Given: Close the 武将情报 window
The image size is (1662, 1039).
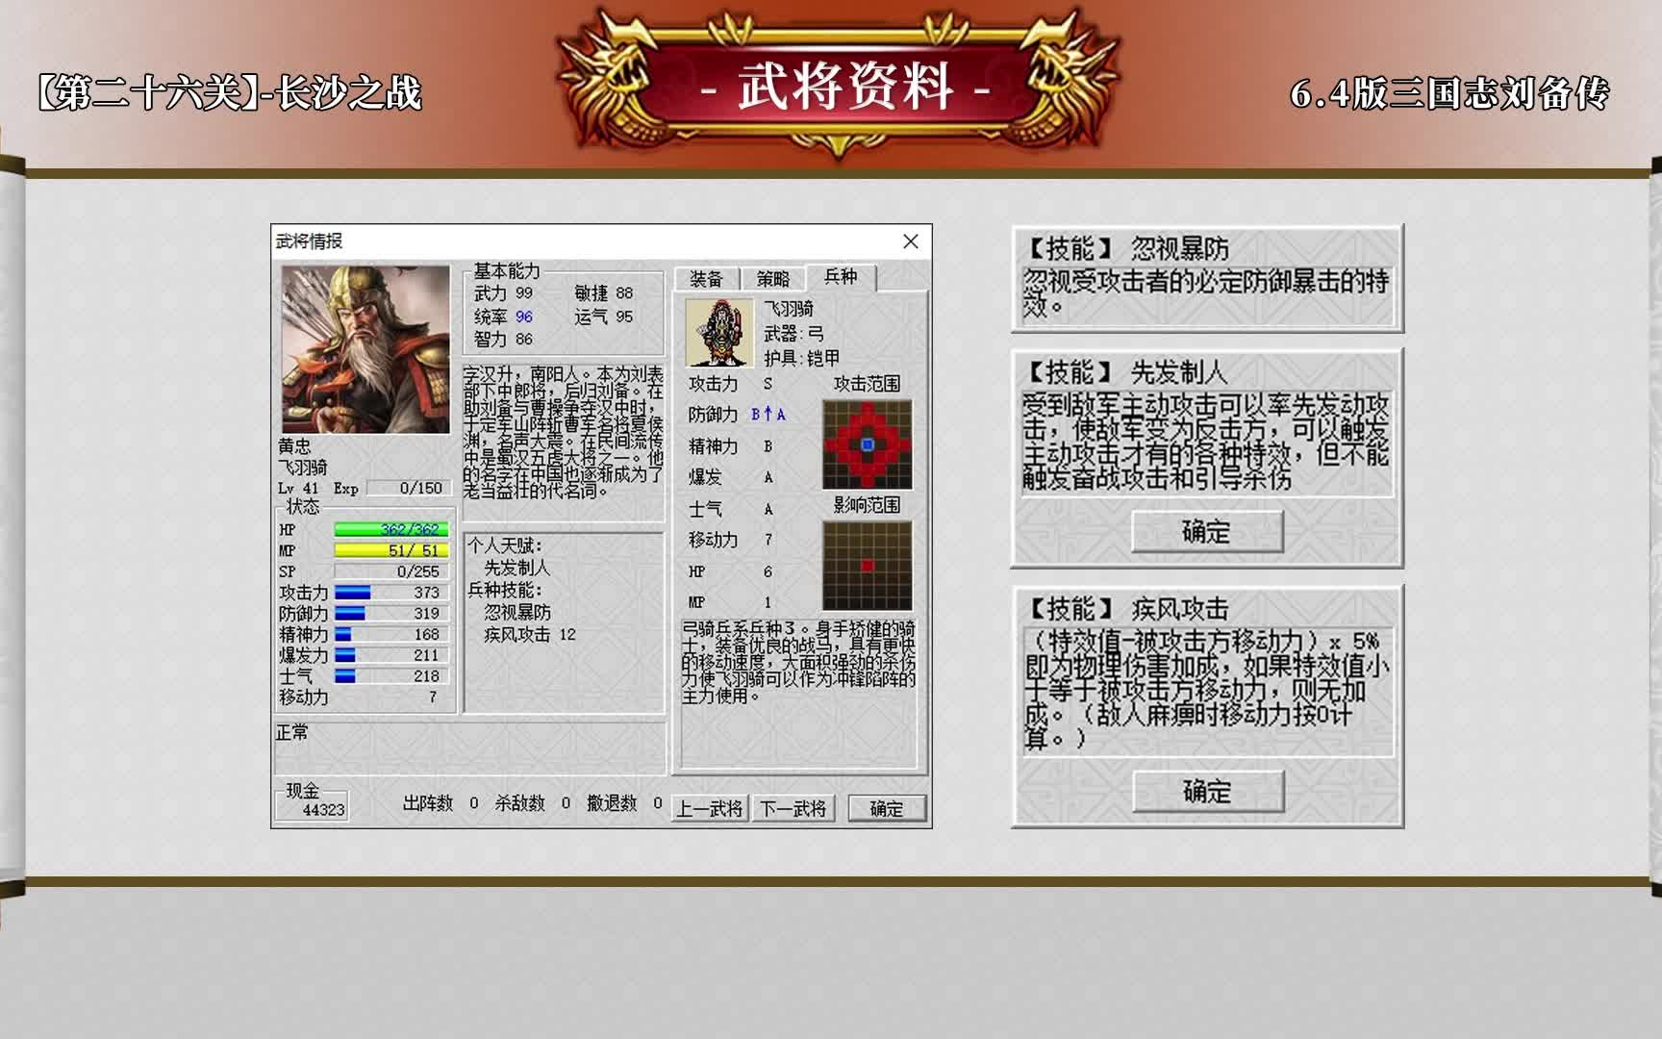Looking at the screenshot, I should [910, 241].
